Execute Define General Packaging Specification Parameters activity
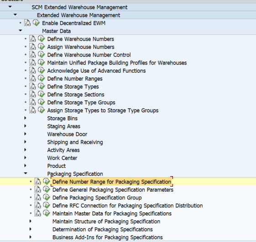Viewport: 256px width, 242px height. coord(47,189)
